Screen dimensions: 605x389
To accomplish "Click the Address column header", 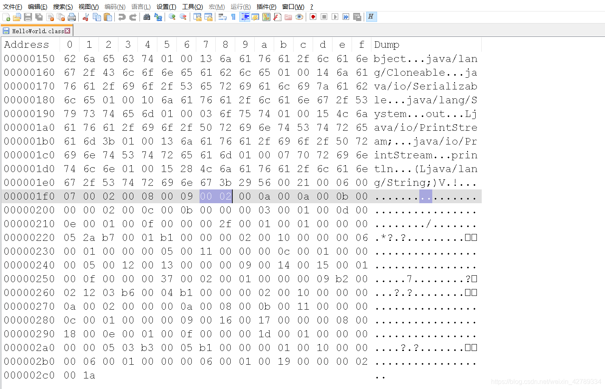I will tap(26, 45).
